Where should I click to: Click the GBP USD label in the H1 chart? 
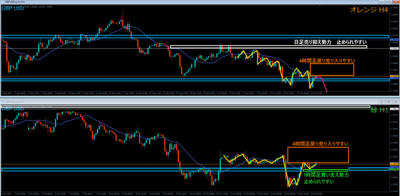13,109
